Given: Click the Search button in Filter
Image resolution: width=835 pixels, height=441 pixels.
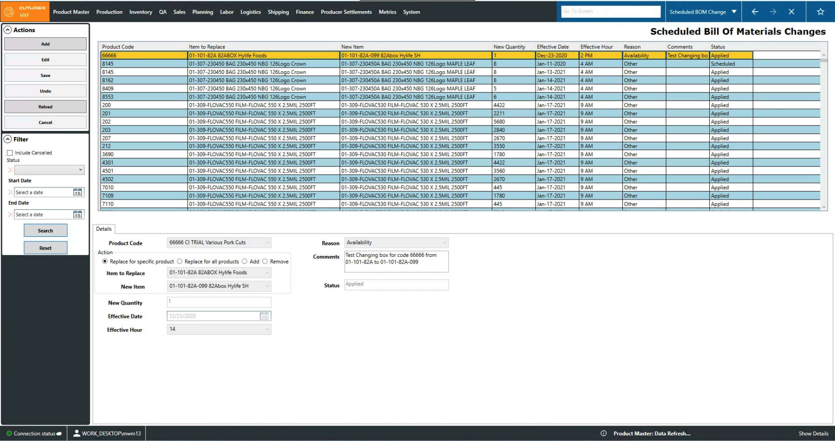Looking at the screenshot, I should [45, 231].
